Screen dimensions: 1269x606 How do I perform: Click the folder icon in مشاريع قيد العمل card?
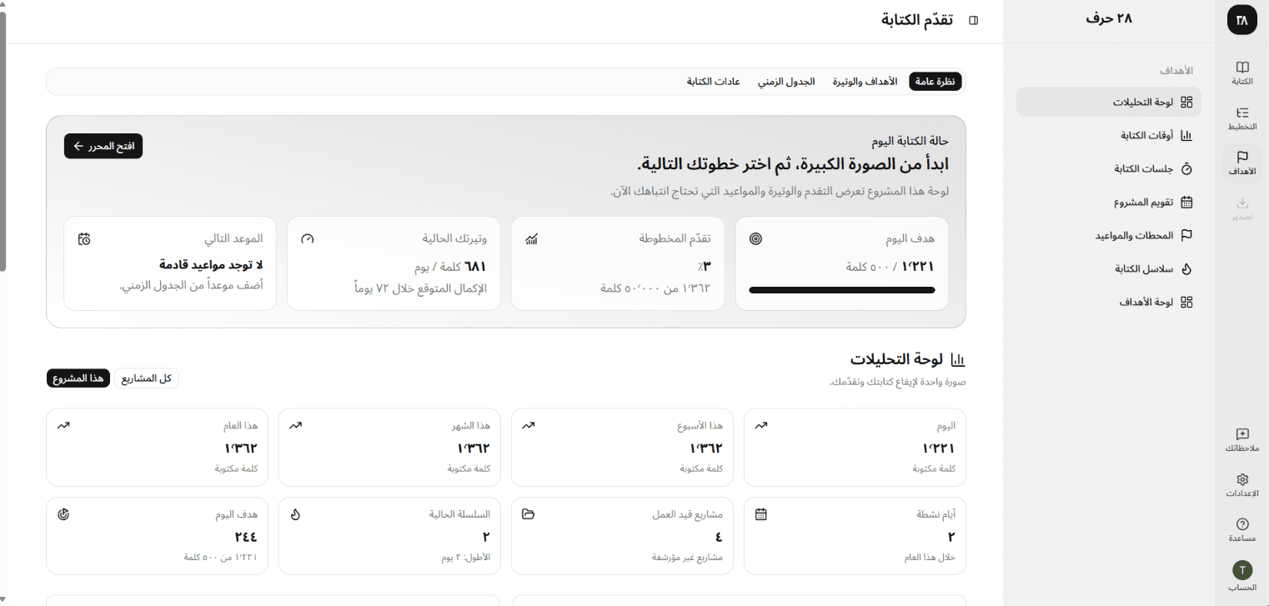528,514
